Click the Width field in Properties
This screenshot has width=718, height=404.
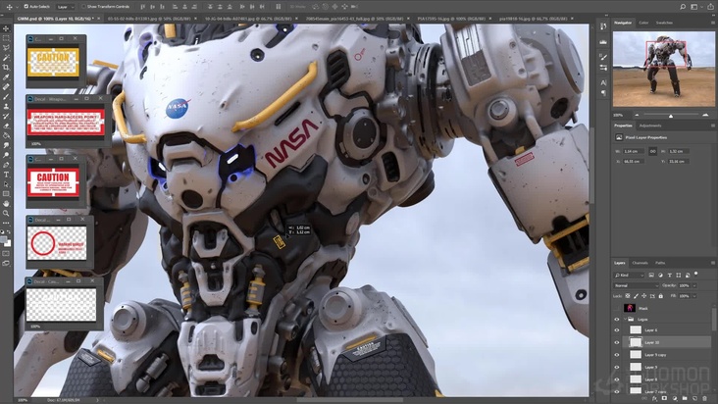coord(634,151)
